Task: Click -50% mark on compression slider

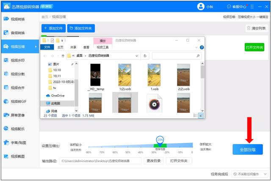Action: pos(128,152)
